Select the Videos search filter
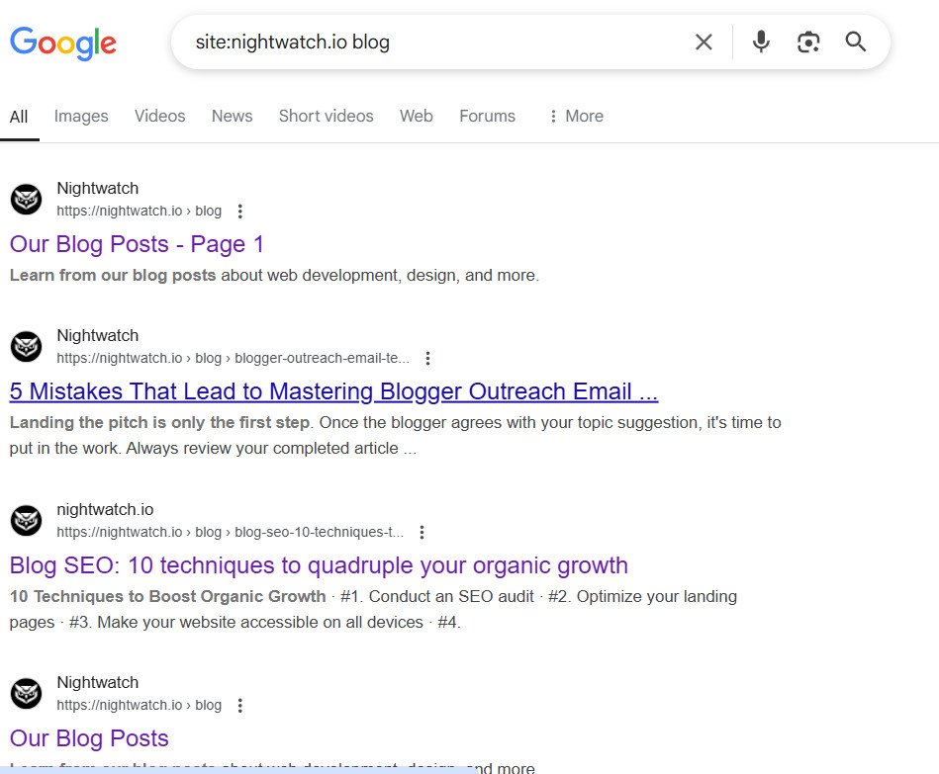Viewport: 939px width, 774px height. pyautogui.click(x=159, y=116)
